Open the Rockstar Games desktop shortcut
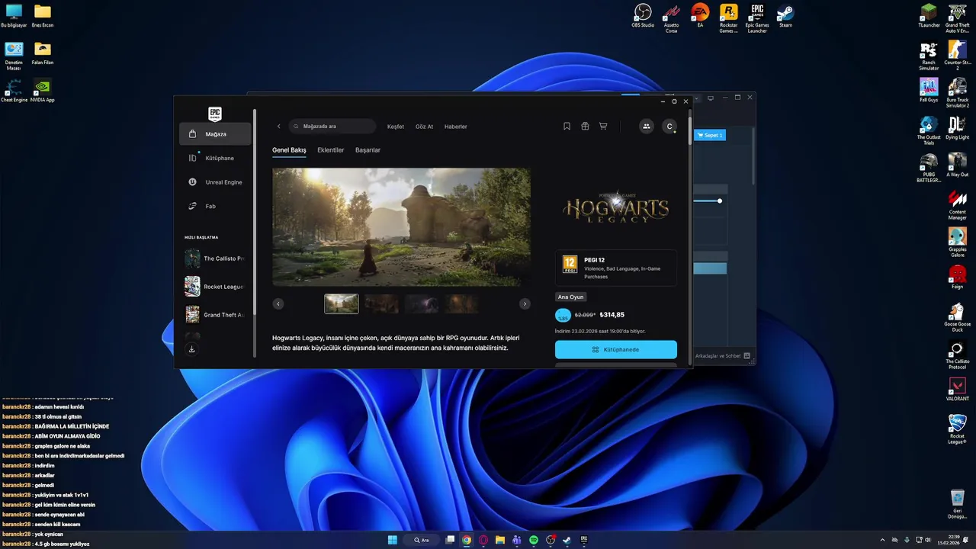Screen dimensions: 976x549 [x=728, y=17]
